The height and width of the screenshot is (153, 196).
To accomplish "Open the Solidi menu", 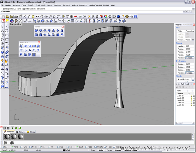I will [38, 5].
